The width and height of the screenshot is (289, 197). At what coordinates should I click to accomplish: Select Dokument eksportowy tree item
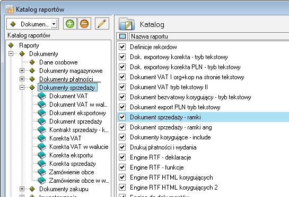pyautogui.click(x=77, y=113)
